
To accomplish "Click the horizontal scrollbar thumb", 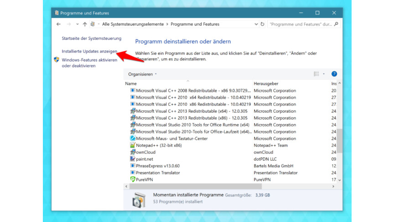I will [x=196, y=186].
